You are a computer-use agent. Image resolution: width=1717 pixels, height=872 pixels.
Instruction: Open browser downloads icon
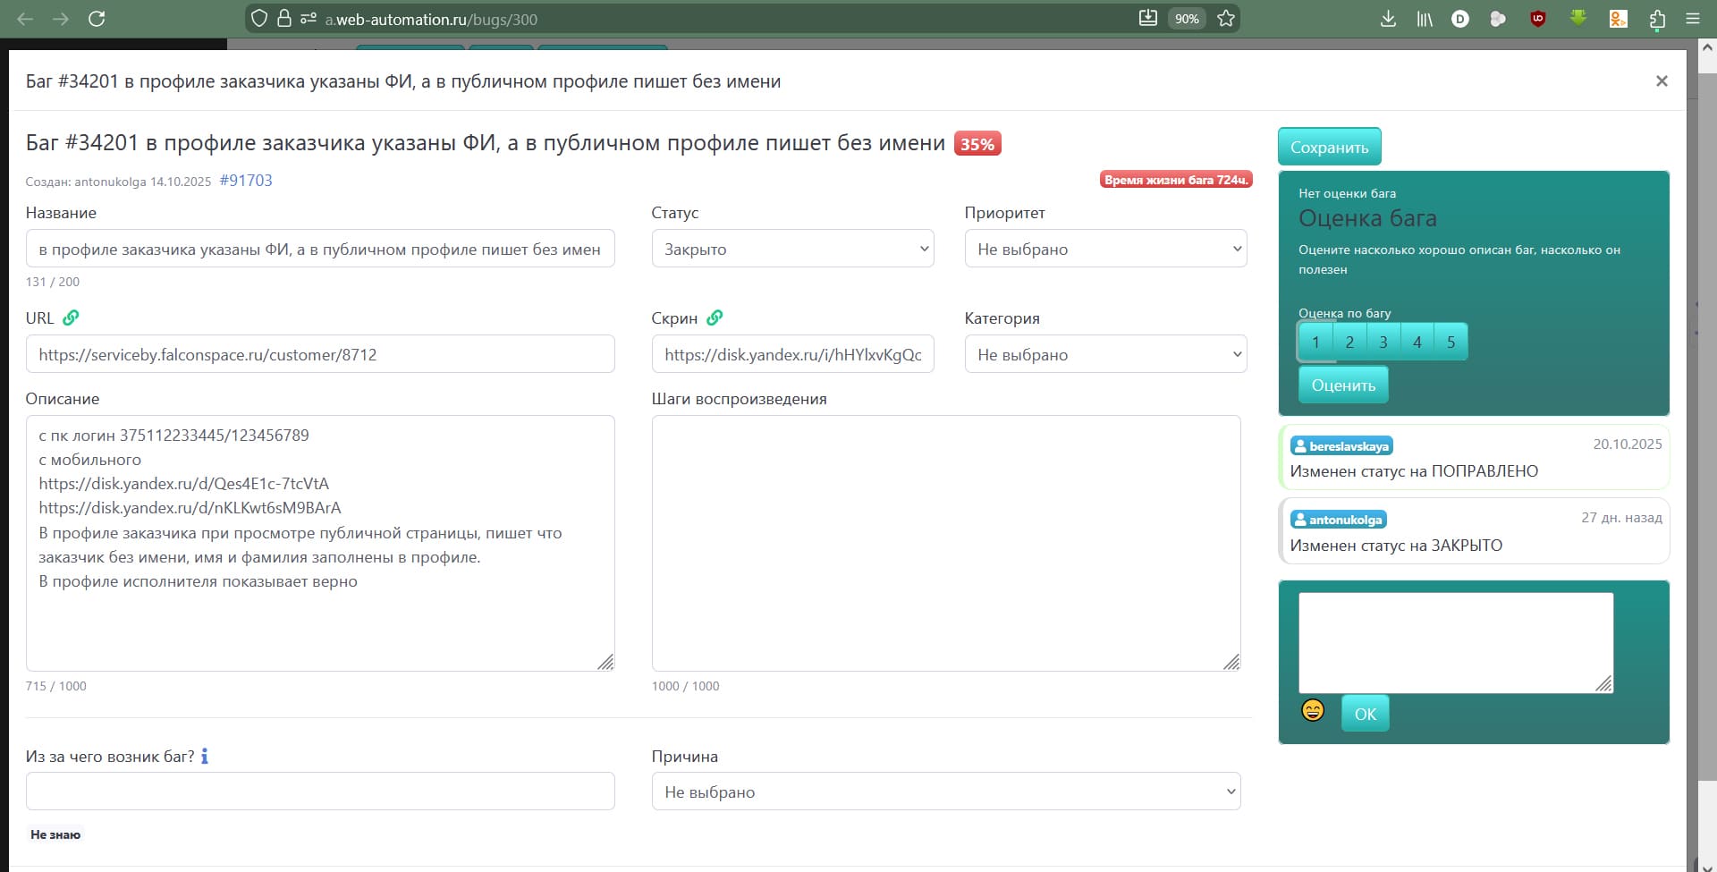[1388, 19]
